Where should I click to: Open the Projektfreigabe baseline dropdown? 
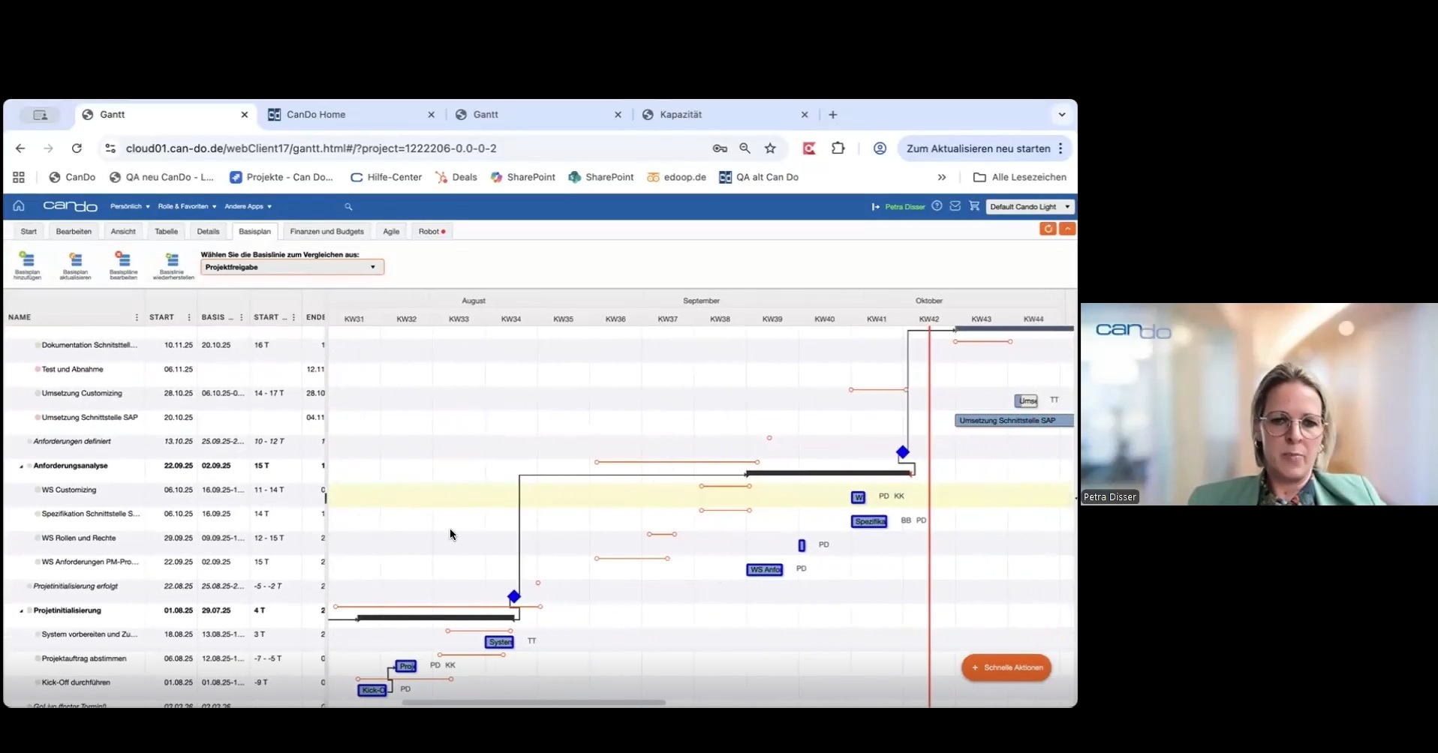pyautogui.click(x=292, y=268)
